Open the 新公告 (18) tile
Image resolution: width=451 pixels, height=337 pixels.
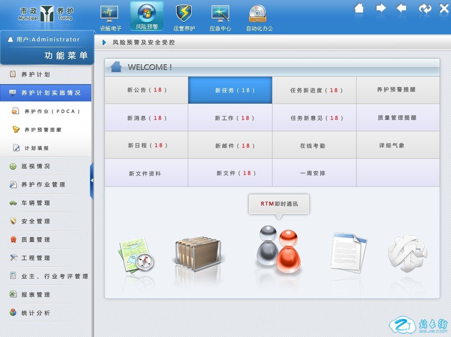point(146,90)
